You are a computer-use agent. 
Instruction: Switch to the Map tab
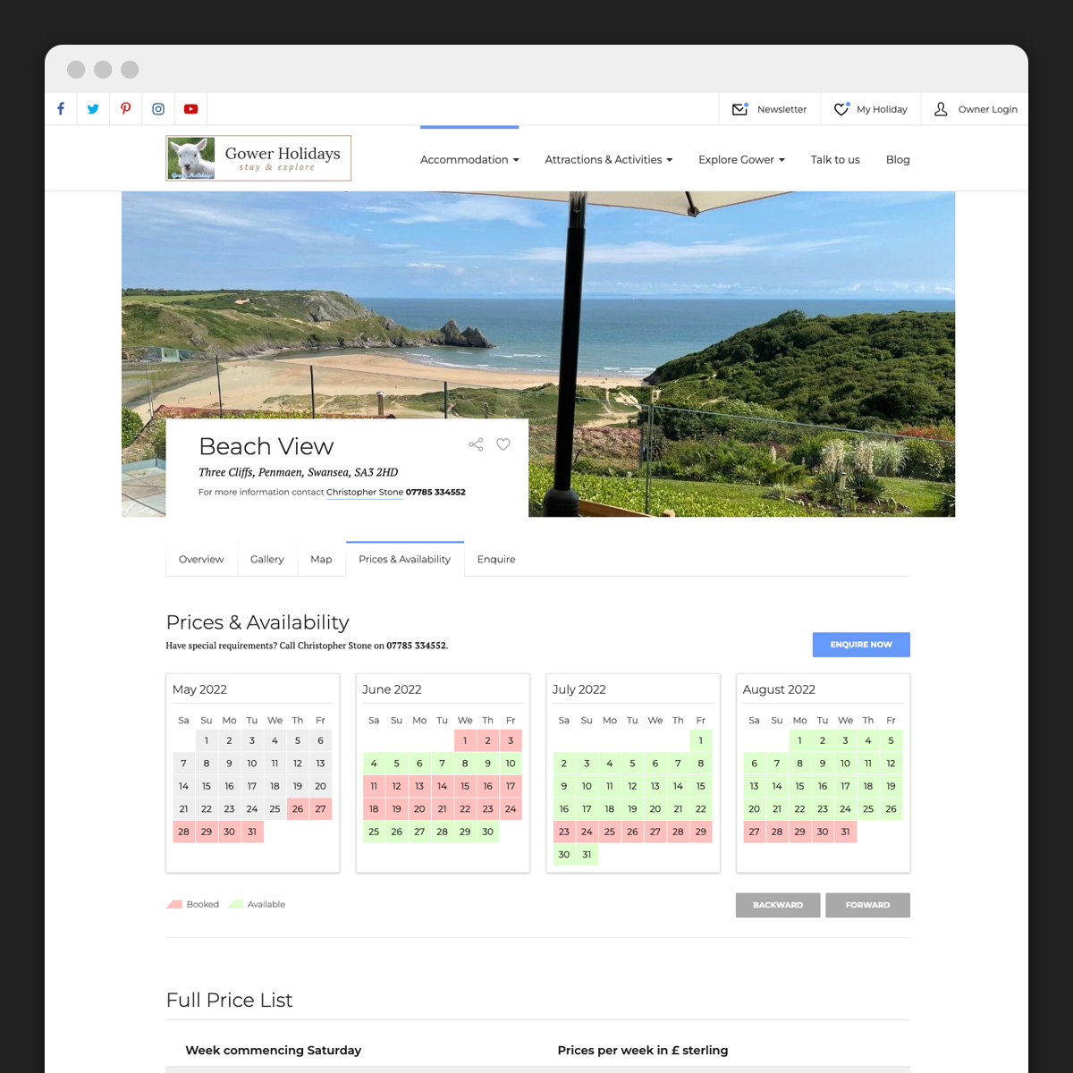pos(321,559)
